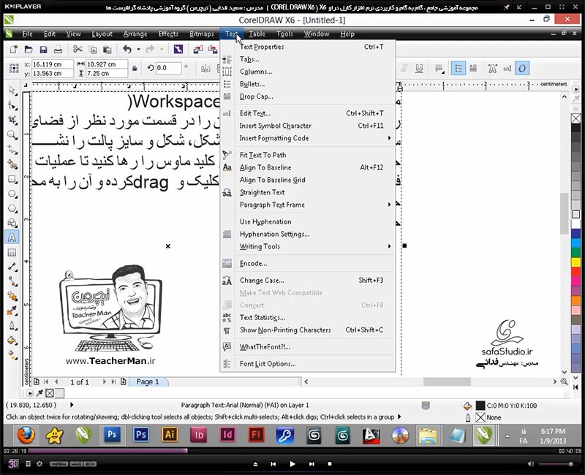Expand the hint text arrow in status bar
The width and height of the screenshot is (585, 475).
click(399, 417)
